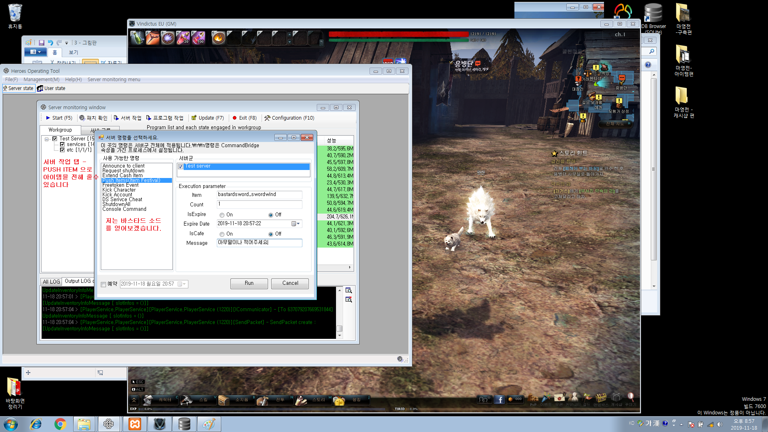The image size is (768, 432).
Task: Enable the 예약 reservation checkbox
Action: click(x=103, y=284)
